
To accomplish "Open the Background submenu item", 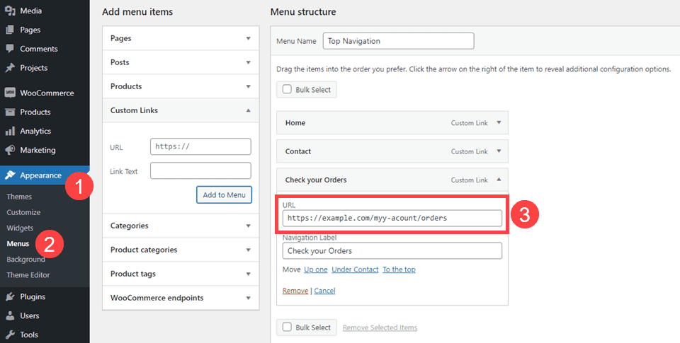I will pos(25,260).
